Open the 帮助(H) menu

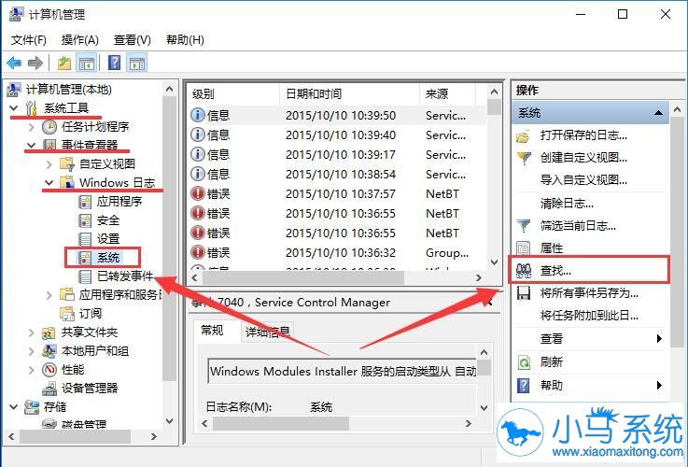[185, 40]
